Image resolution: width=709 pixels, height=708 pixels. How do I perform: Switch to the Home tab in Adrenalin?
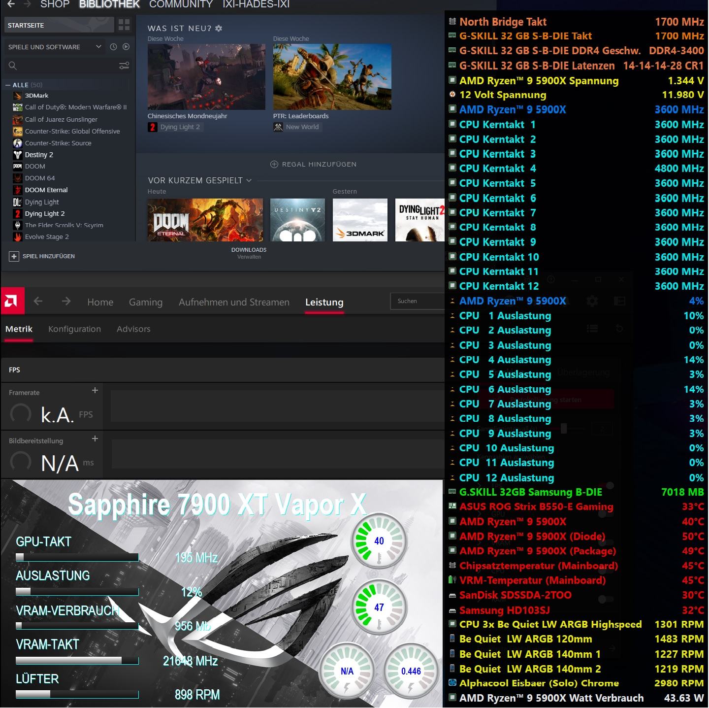pos(100,302)
